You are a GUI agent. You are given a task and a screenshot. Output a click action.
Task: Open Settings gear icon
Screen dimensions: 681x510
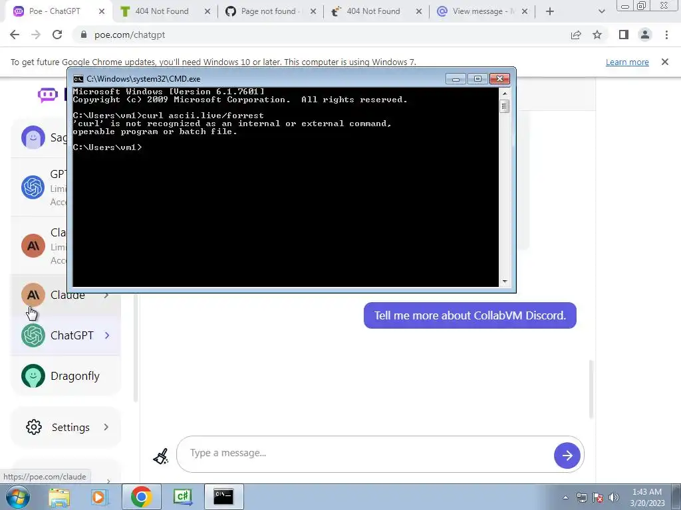point(33,427)
